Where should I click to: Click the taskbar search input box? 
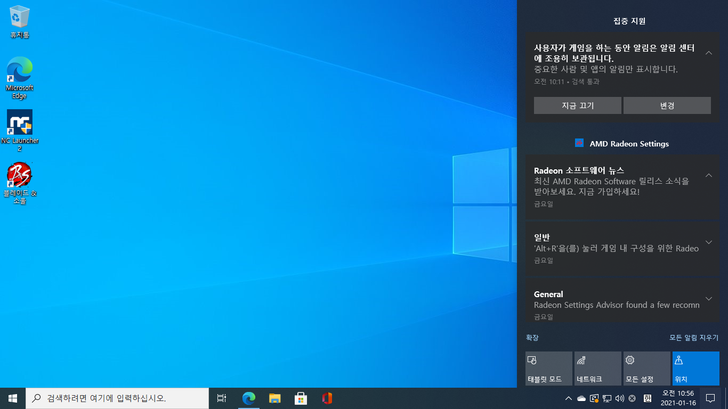[x=117, y=398]
